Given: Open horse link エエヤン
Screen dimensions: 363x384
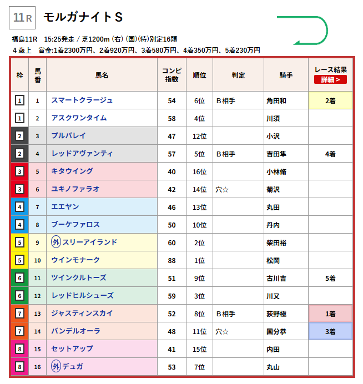Looking at the screenshot, I should [65, 206].
